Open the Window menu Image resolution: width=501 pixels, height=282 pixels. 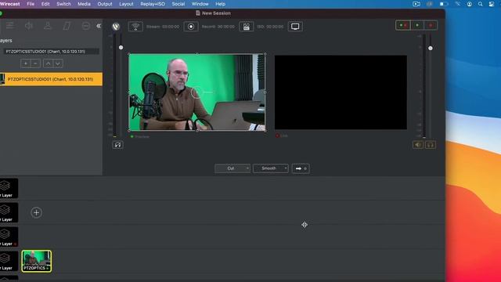[200, 4]
